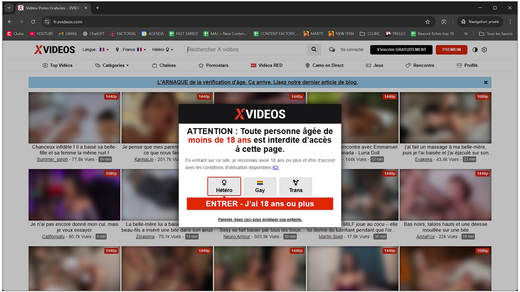
Task: Toggle the dark/light contrast icon
Action: click(x=475, y=50)
